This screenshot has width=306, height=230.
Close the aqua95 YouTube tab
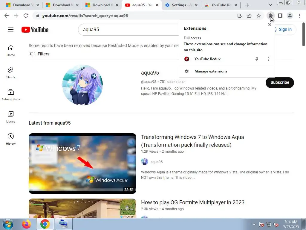(157, 5)
